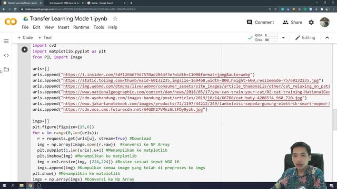Open the Colab settings gear

click(x=311, y=22)
